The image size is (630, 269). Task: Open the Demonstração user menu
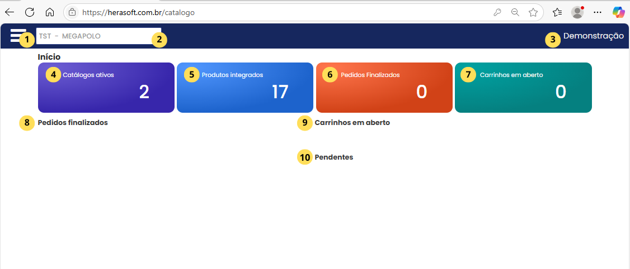tap(594, 36)
